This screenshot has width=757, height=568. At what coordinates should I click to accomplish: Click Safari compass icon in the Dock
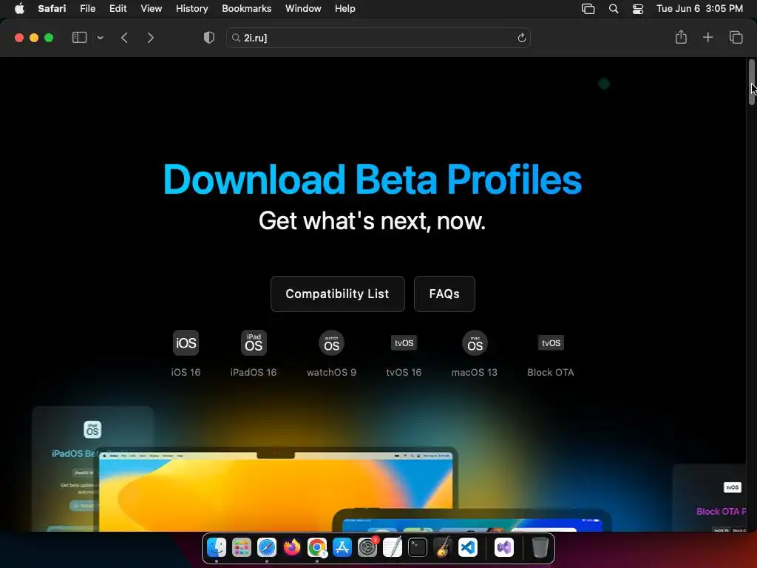point(266,547)
